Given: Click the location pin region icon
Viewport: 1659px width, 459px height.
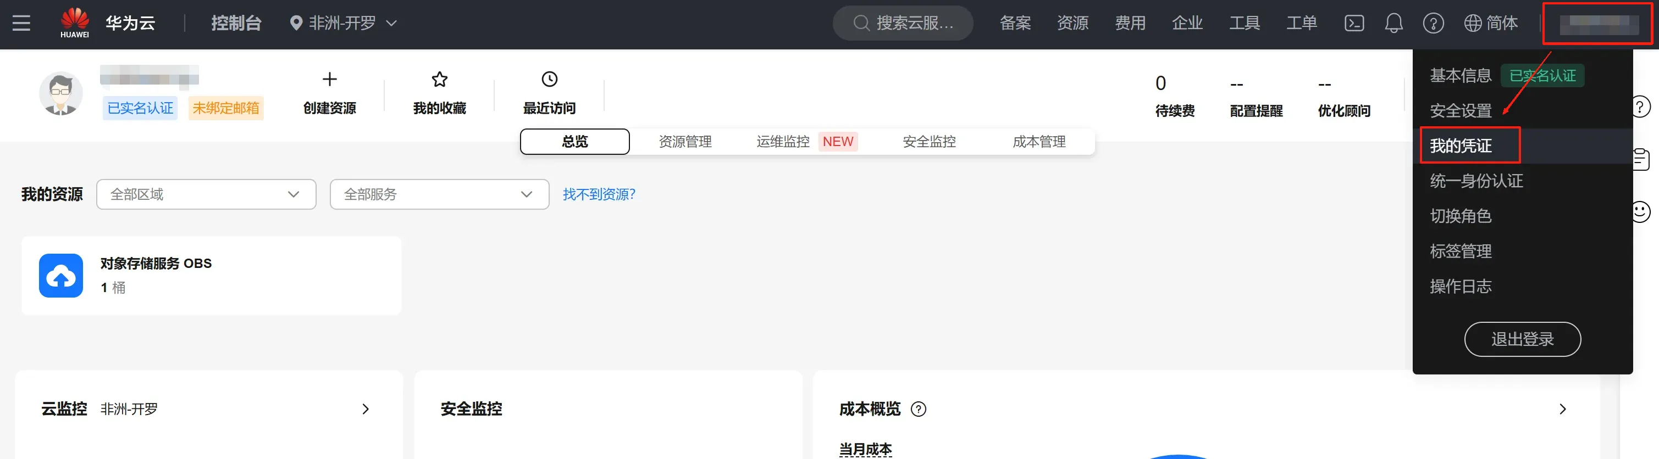Looking at the screenshot, I should (296, 23).
